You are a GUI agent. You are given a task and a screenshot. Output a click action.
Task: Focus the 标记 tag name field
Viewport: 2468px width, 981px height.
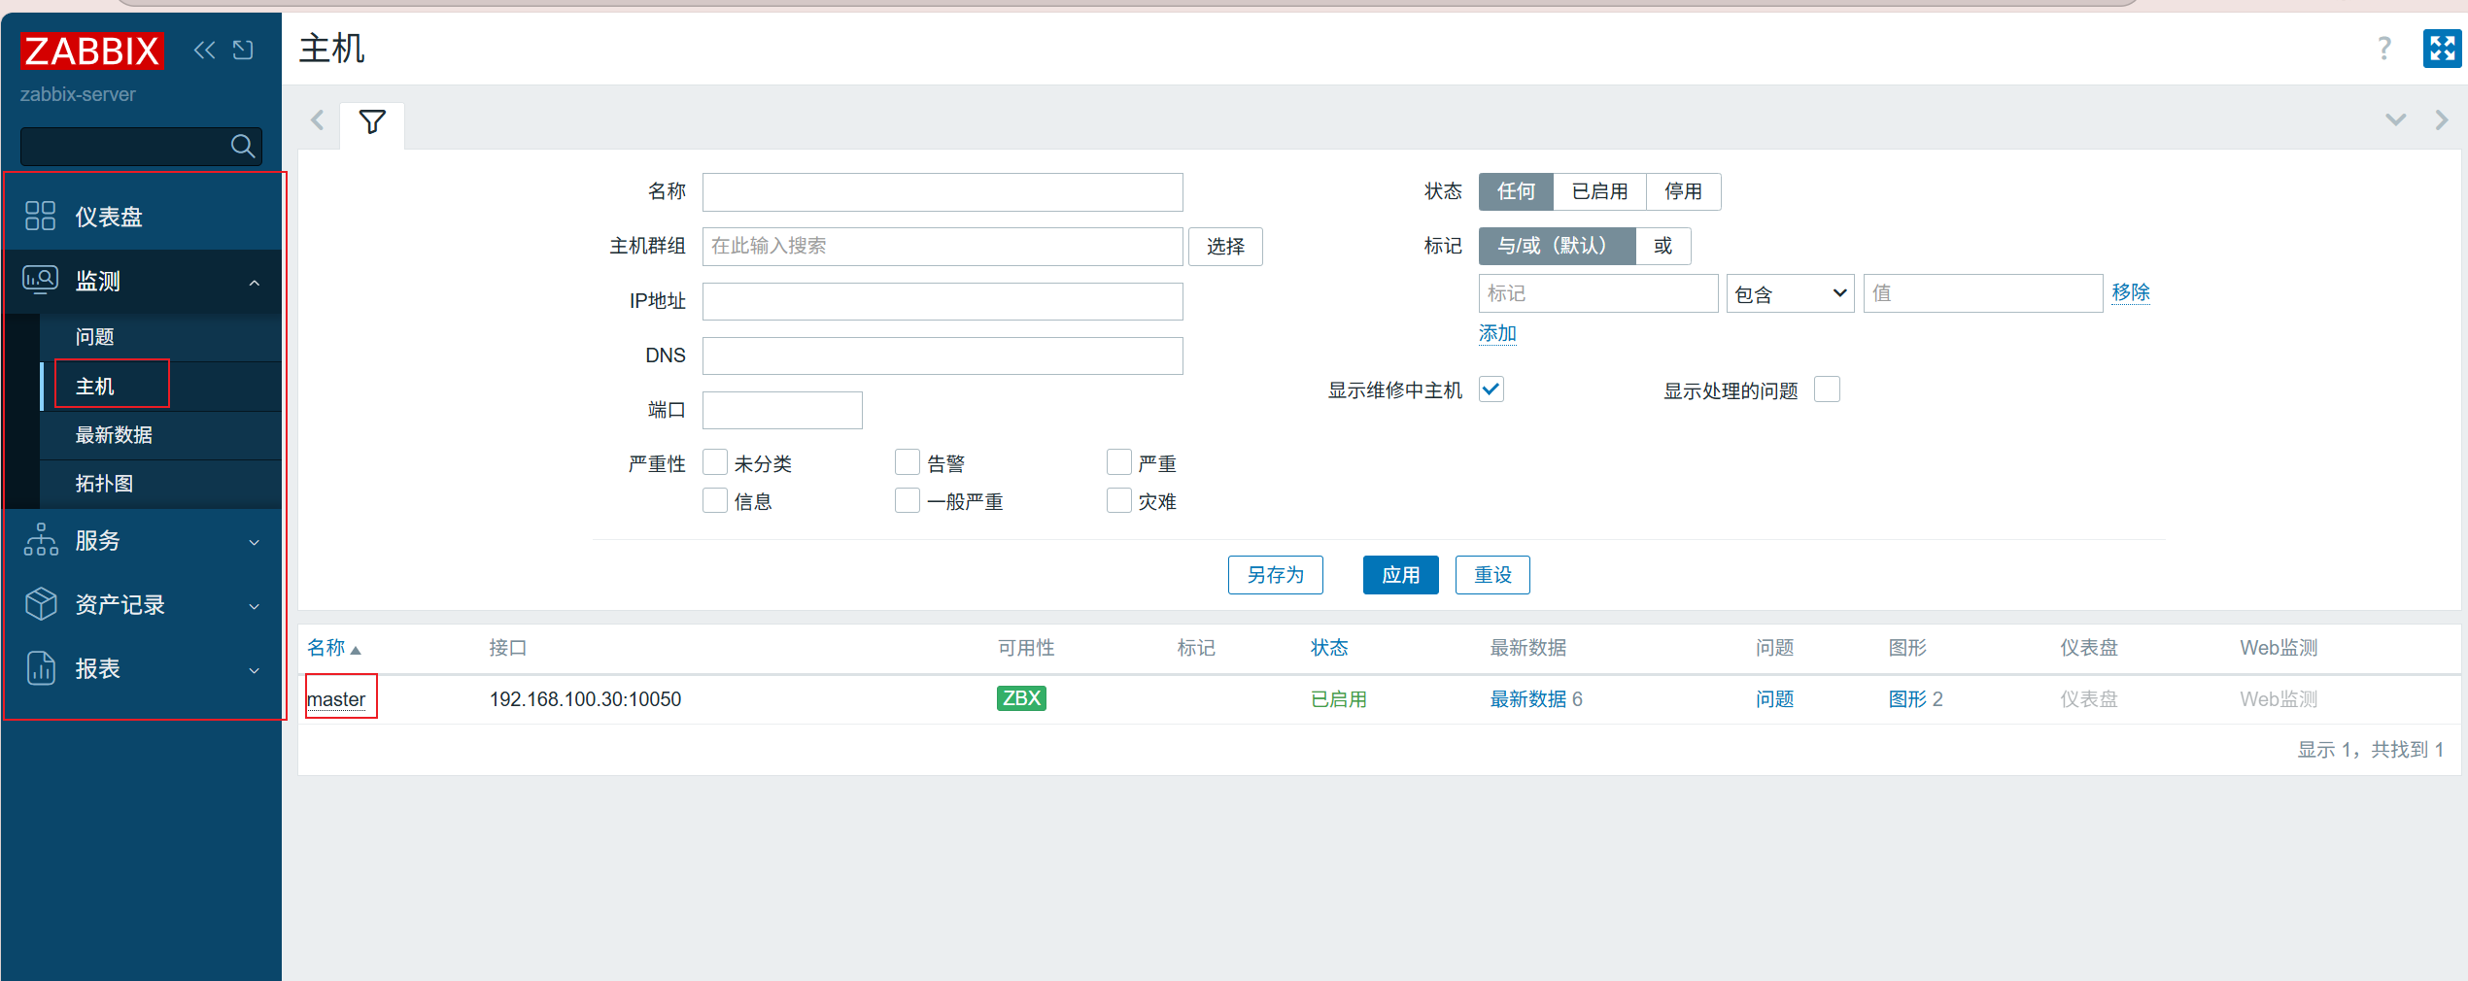click(x=1598, y=293)
